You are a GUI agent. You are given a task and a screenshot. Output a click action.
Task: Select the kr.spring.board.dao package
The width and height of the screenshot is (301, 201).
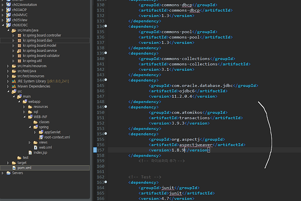[38, 41]
